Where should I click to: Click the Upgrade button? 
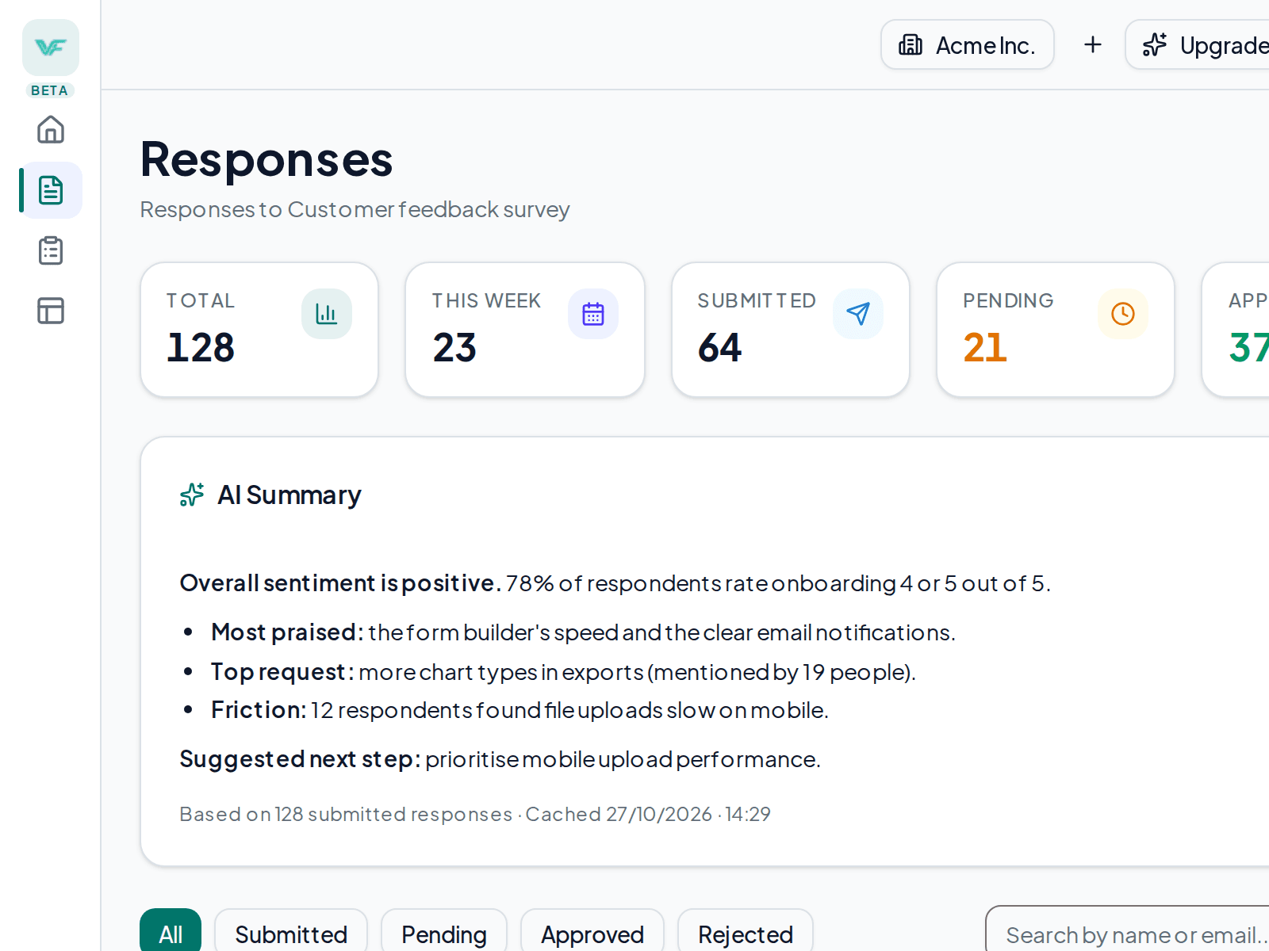point(1198,45)
